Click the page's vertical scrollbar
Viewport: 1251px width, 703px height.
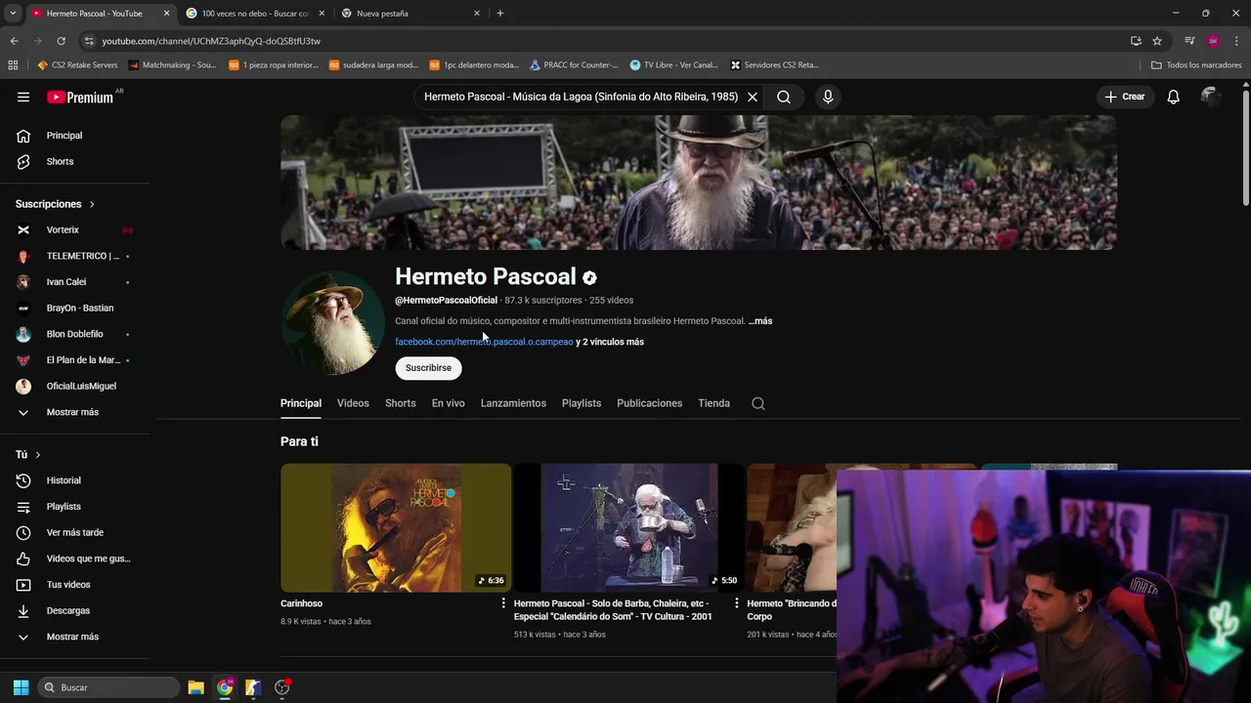1245,146
